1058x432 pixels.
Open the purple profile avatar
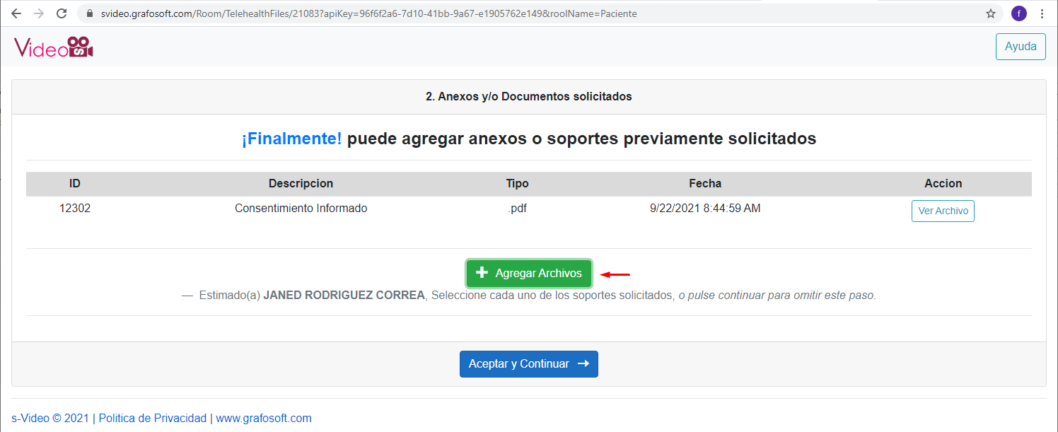coord(1018,13)
